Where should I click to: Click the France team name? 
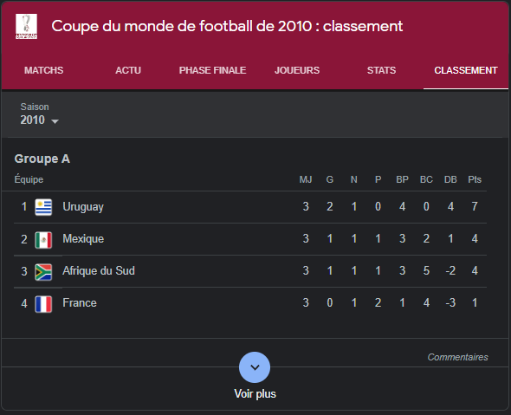pos(80,303)
